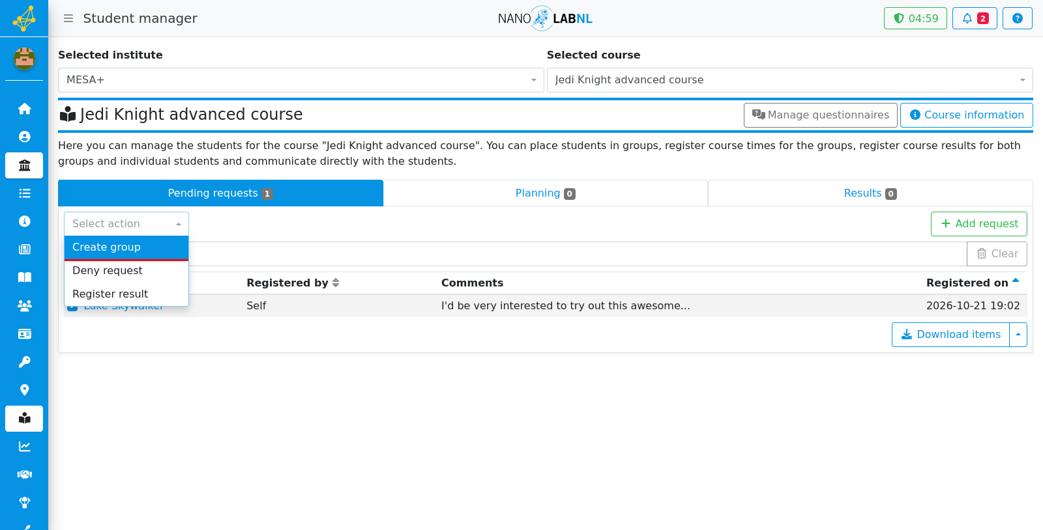Open the users group icon in sidebar

point(24,305)
